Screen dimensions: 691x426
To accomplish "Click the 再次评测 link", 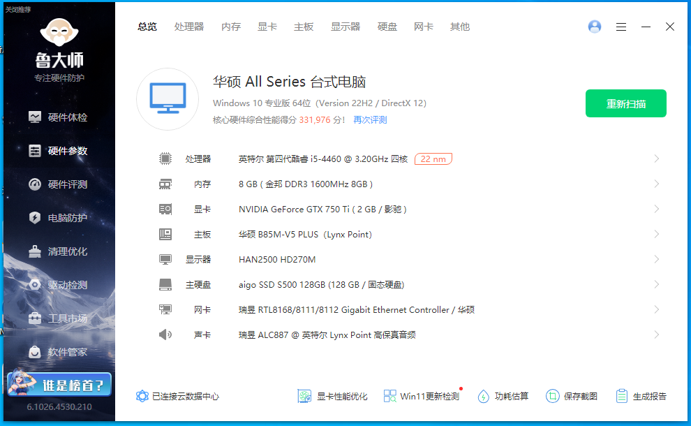I will [370, 120].
